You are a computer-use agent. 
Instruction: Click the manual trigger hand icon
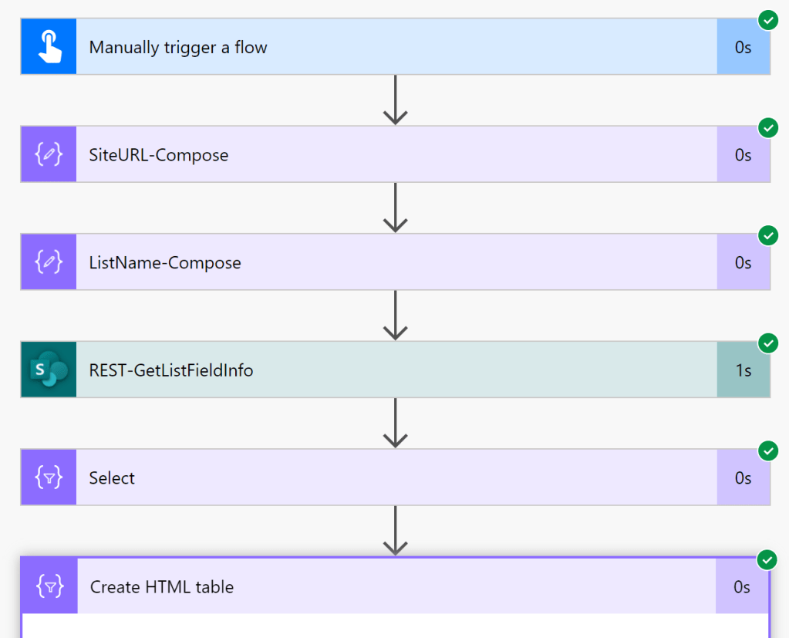click(x=49, y=47)
